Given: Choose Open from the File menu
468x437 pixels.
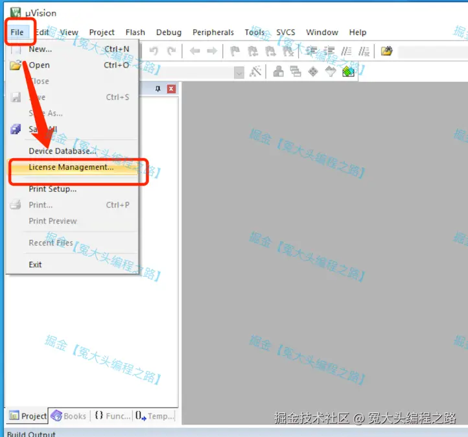Looking at the screenshot, I should (73, 65).
